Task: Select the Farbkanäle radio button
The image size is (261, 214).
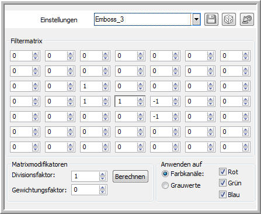Action: 165,174
